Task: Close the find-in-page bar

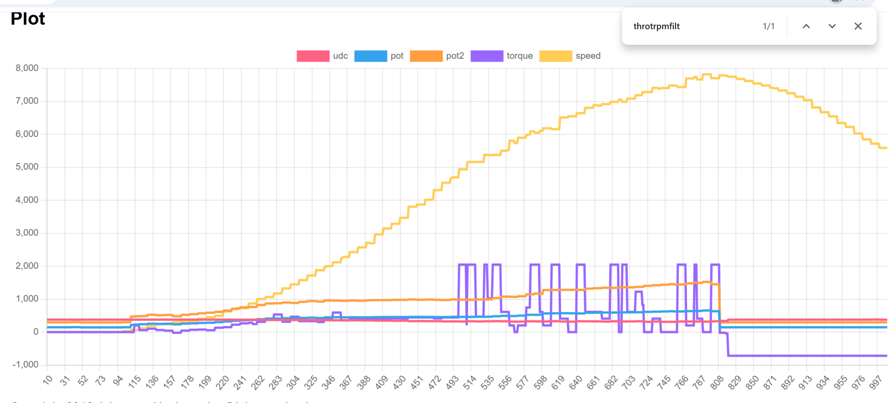Action: [x=858, y=26]
